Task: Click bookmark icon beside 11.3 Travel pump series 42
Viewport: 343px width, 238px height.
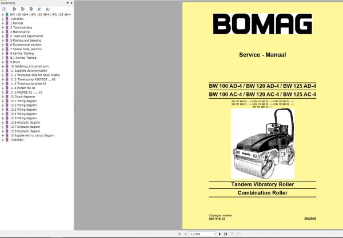Action: (x=7, y=84)
